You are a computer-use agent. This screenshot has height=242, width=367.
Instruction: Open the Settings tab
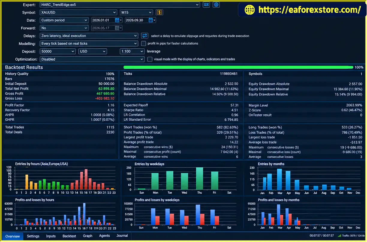tap(33, 236)
